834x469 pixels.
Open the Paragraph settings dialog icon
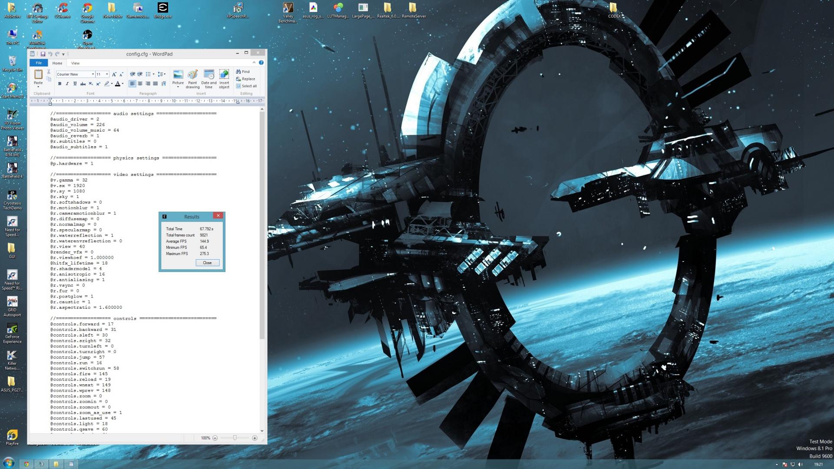(x=163, y=84)
